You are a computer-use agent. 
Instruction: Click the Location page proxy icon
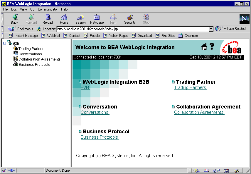point(39,29)
